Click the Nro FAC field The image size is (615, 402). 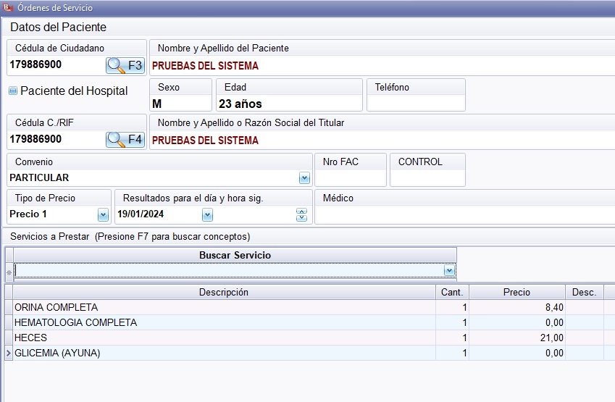(x=350, y=177)
